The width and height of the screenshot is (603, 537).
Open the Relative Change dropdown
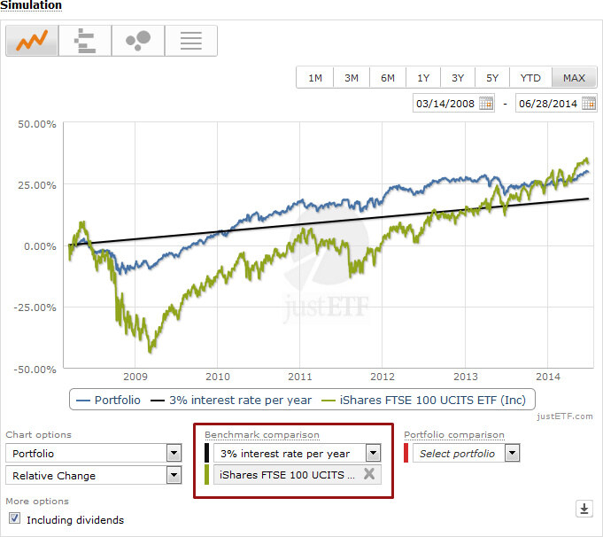coord(174,475)
